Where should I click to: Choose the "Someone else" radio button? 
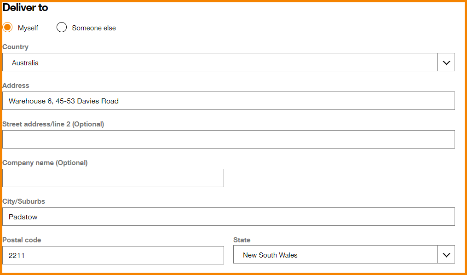[x=62, y=28]
